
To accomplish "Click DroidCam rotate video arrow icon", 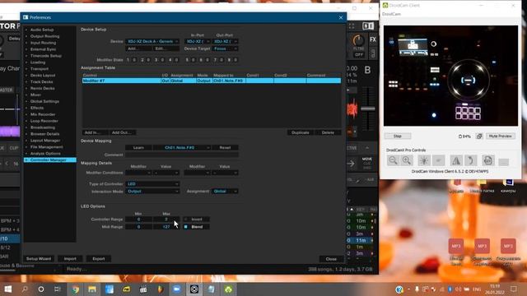I will click(x=471, y=160).
